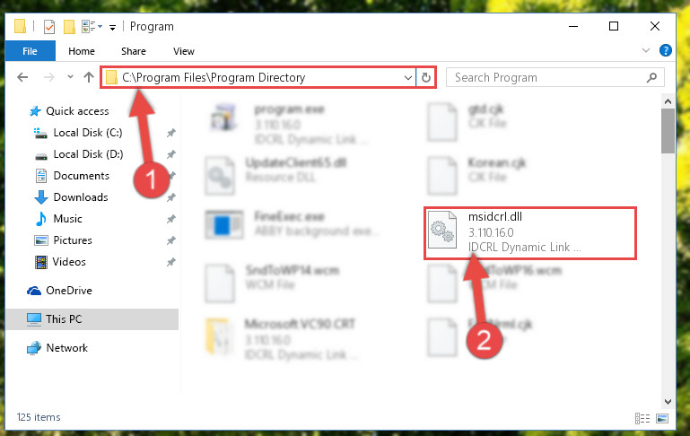Viewport: 690px width, 436px height.
Task: Open the File menu
Action: coord(28,51)
